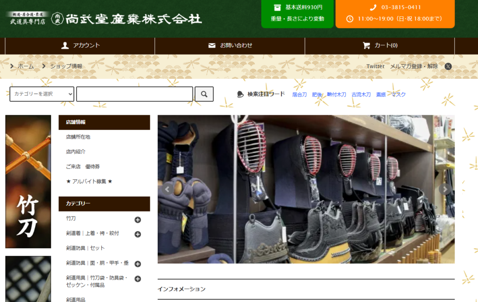Expand 剣道用具｜竹刀袋・防具袋 plus icon
Screen dimensions: 478x302
(138, 279)
